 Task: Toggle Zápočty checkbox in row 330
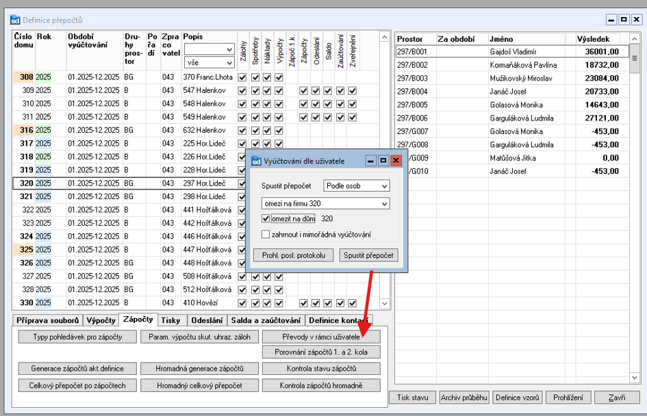coord(304,303)
